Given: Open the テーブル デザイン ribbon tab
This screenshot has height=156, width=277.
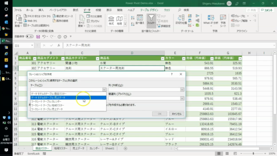Looking at the screenshot, I should coord(149,10).
